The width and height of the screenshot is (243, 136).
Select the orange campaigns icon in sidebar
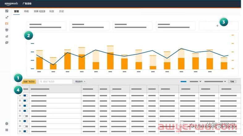(x=7, y=23)
